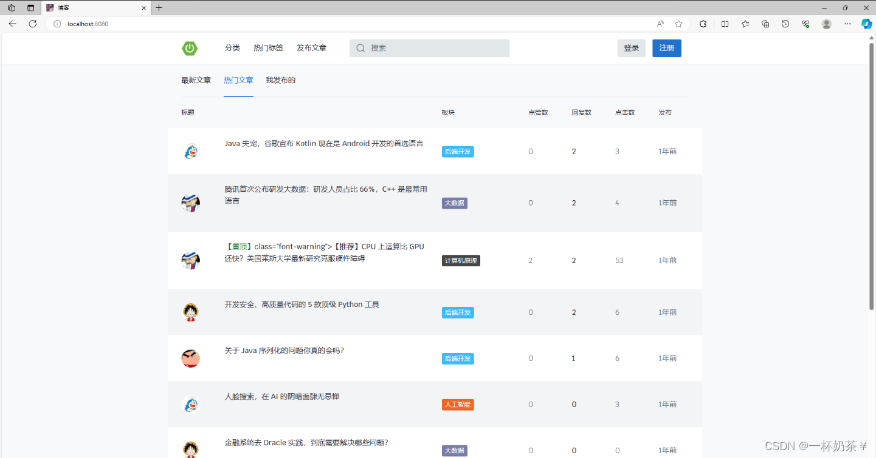Click the 53 click count value

(619, 260)
